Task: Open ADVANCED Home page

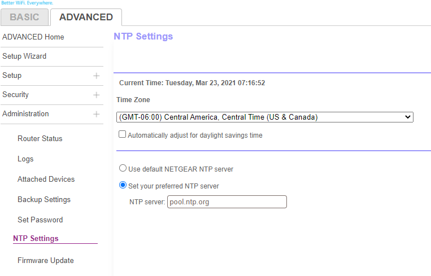Action: click(33, 37)
